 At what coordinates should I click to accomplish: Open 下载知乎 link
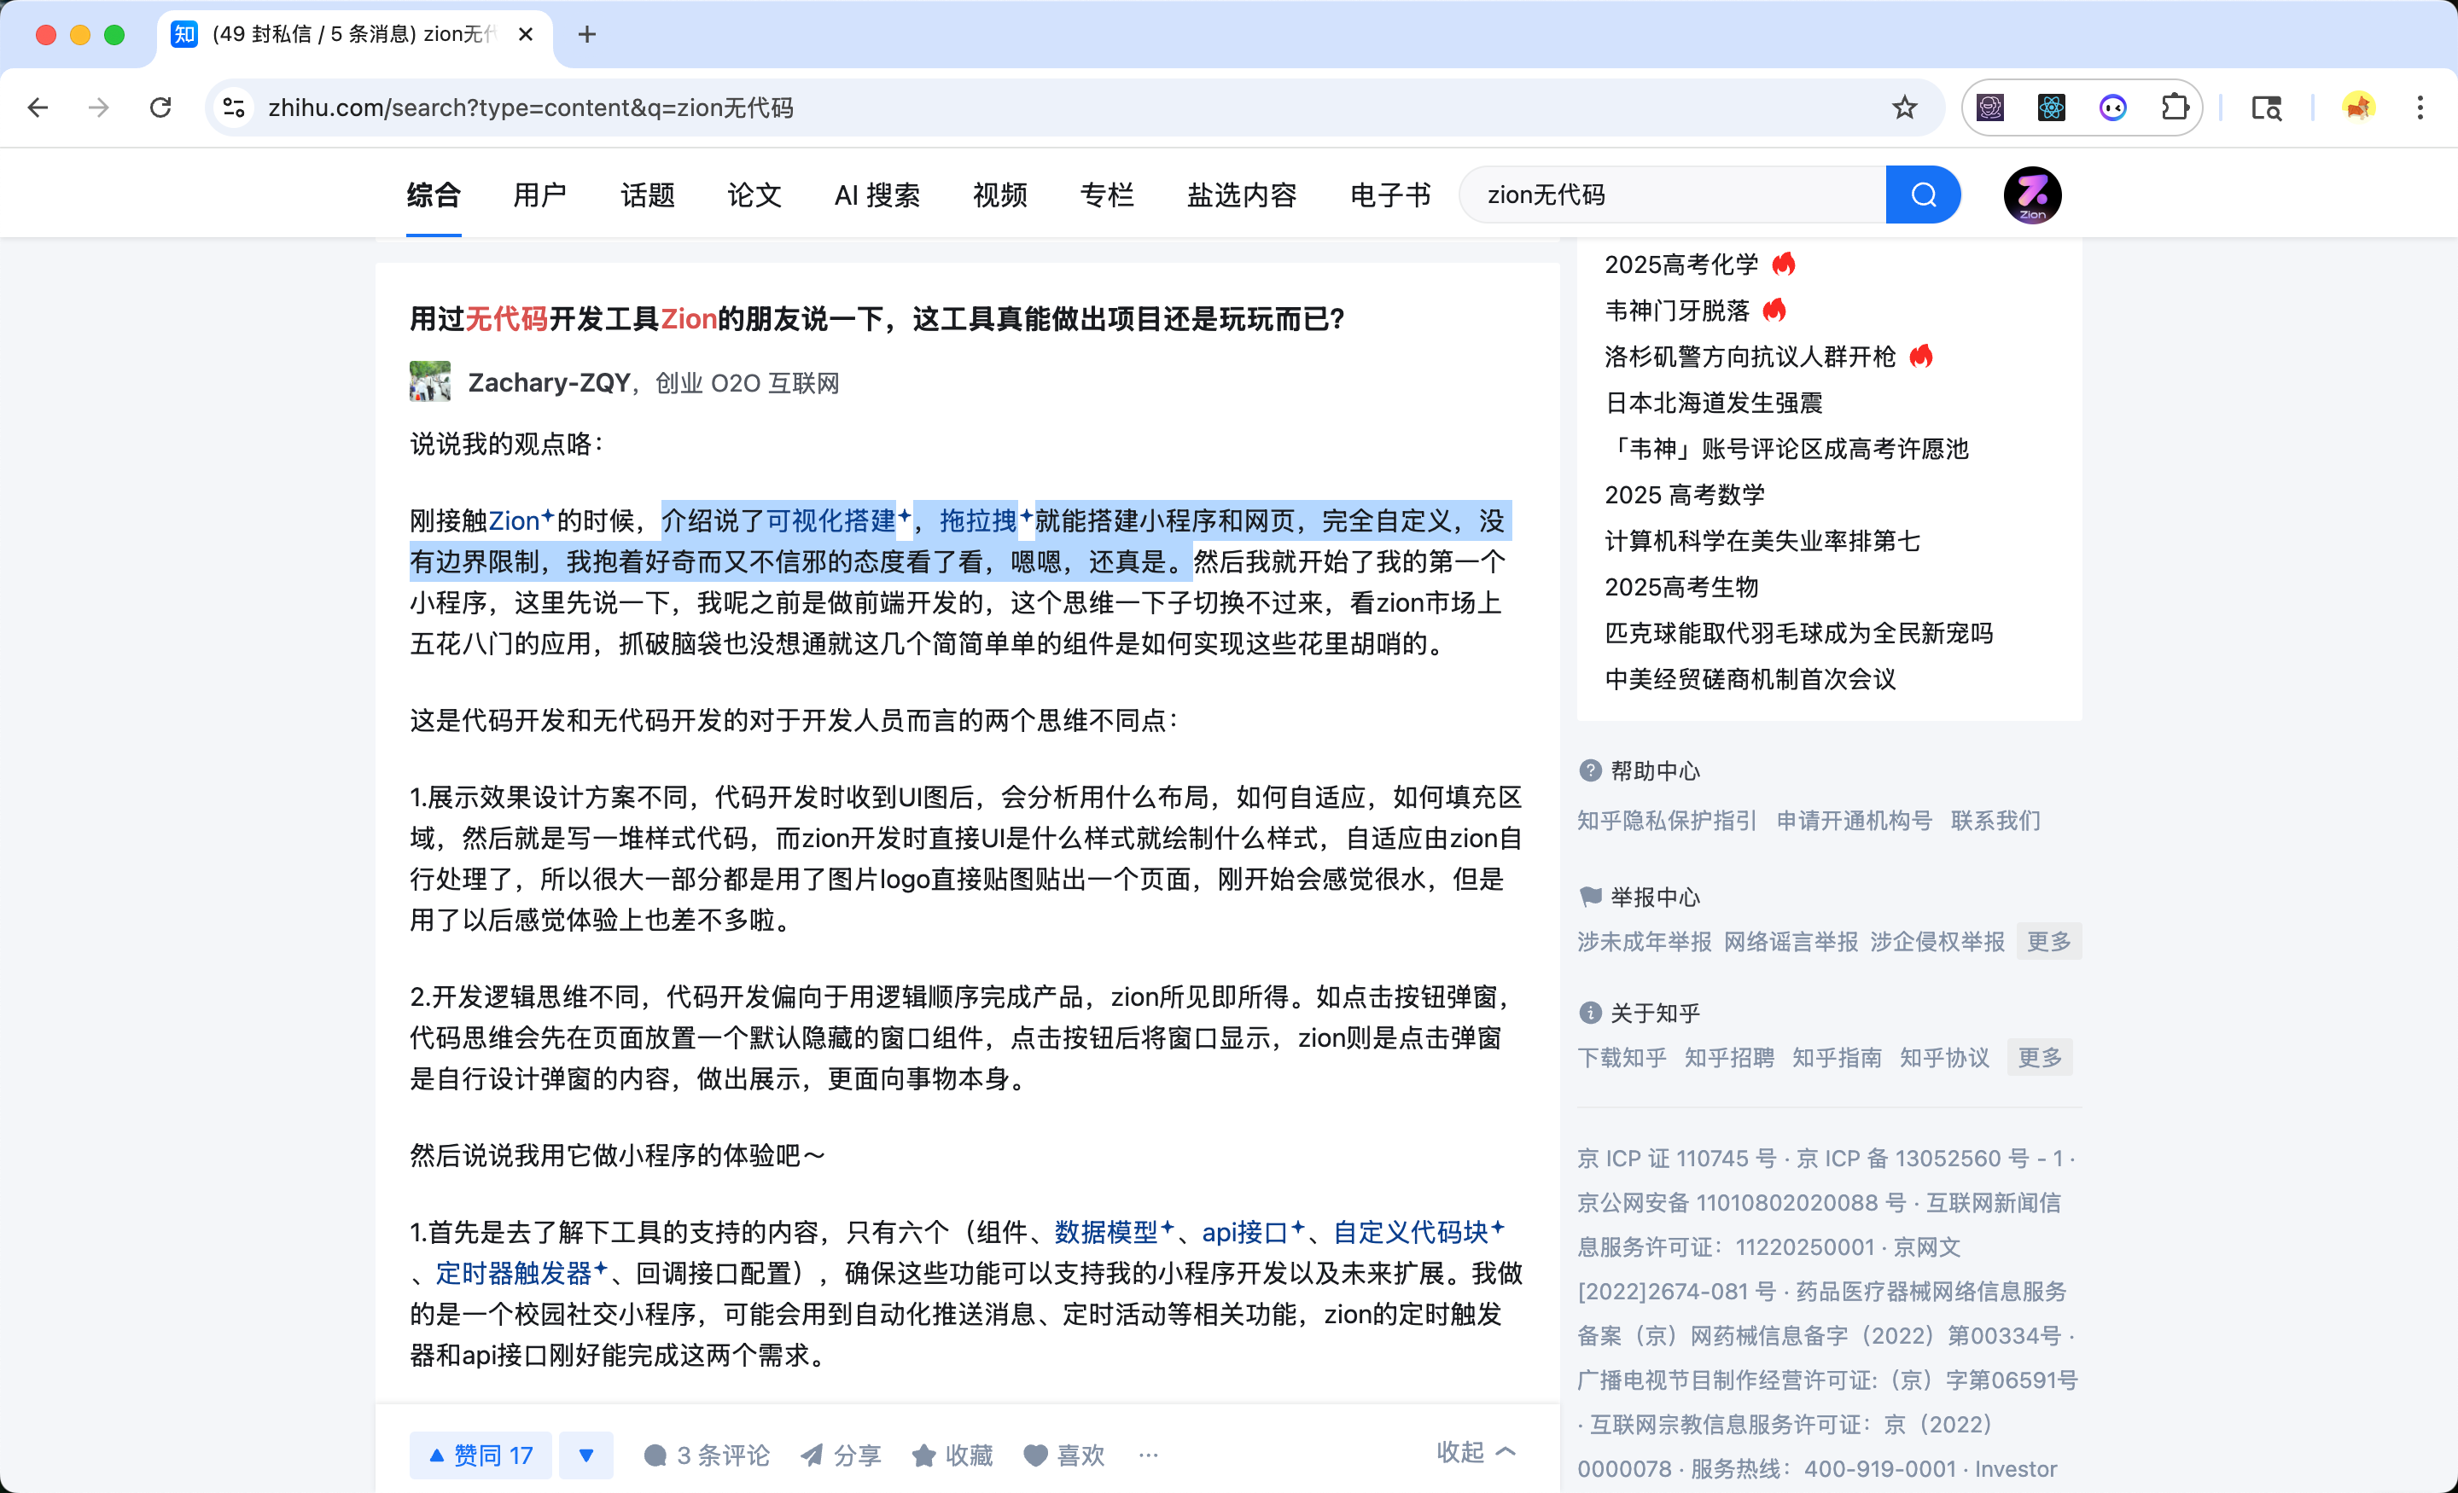[1622, 1057]
